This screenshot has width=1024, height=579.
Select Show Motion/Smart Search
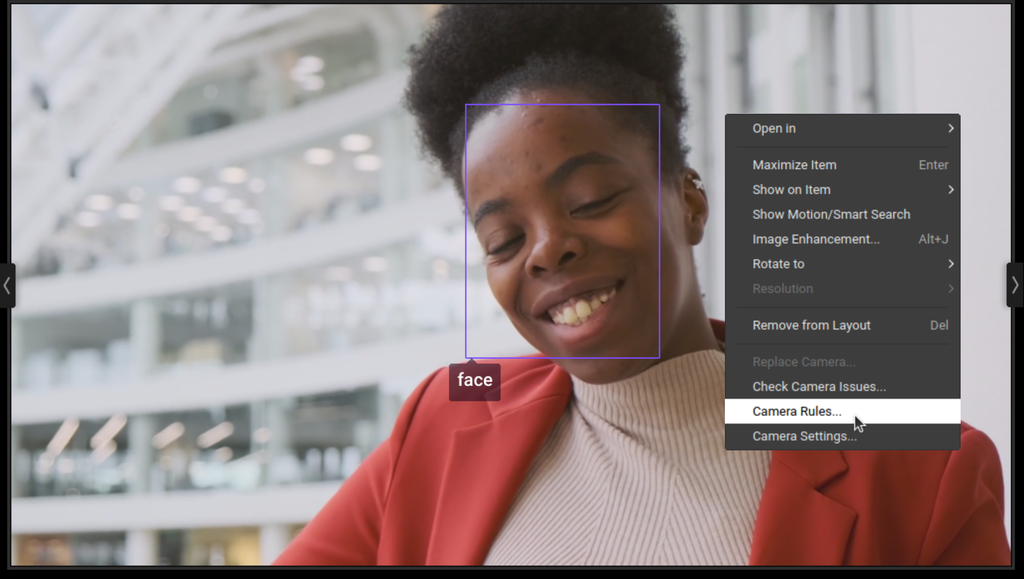[x=831, y=215]
